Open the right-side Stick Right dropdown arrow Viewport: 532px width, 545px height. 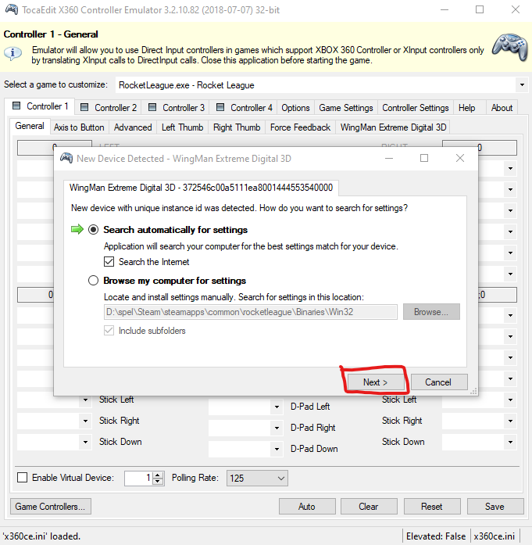[510, 421]
